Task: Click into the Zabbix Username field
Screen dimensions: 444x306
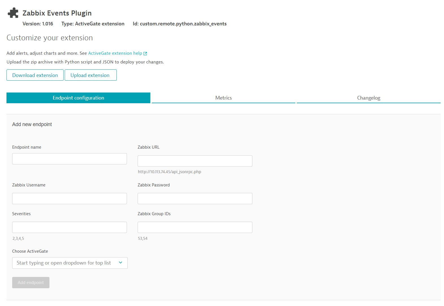Action: point(70,199)
